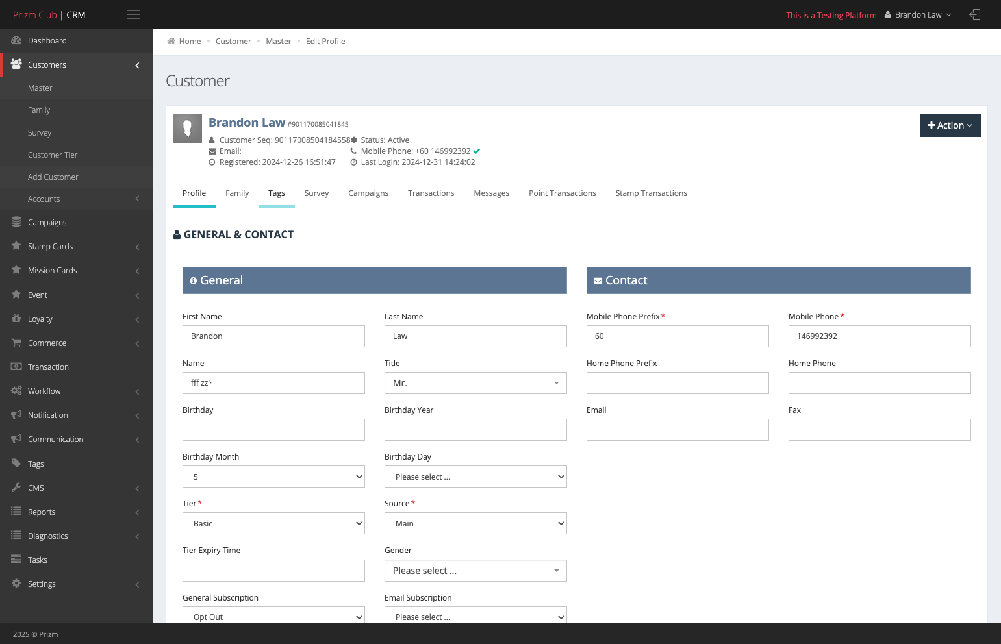Click the Settings gear icon
The width and height of the screenshot is (1001, 644).
tap(16, 584)
